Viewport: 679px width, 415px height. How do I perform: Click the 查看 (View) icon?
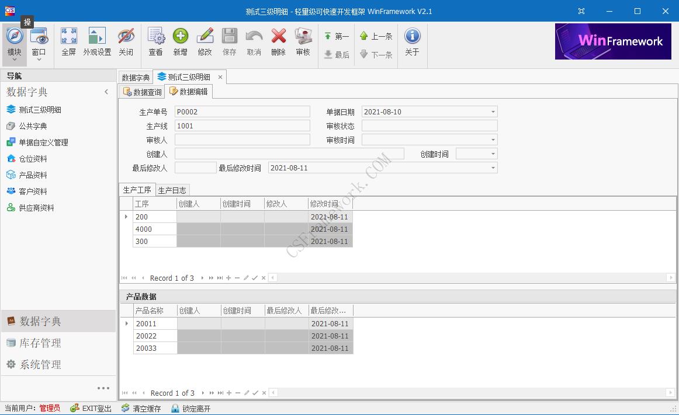(x=155, y=41)
